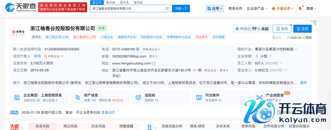Open the notification bell
The image size is (331, 130).
coord(300,9)
